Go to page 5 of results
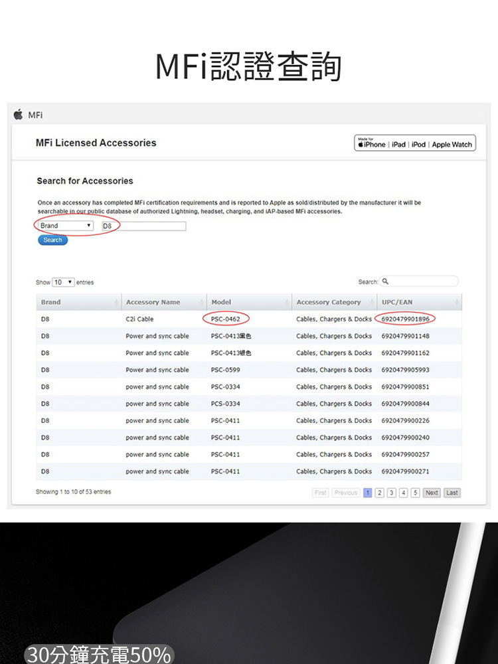Screen dimensions: 498x664 (415, 493)
